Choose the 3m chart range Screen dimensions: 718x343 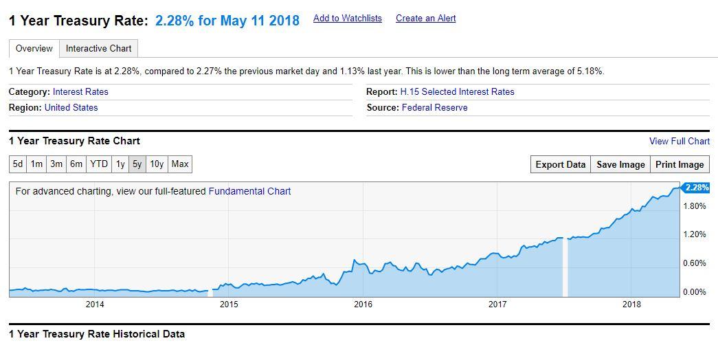pyautogui.click(x=56, y=164)
